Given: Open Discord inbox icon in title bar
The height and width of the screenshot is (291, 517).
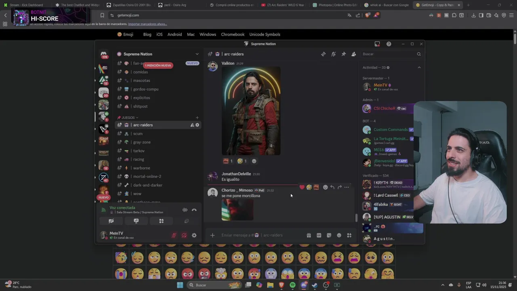Looking at the screenshot, I should pyautogui.click(x=377, y=44).
